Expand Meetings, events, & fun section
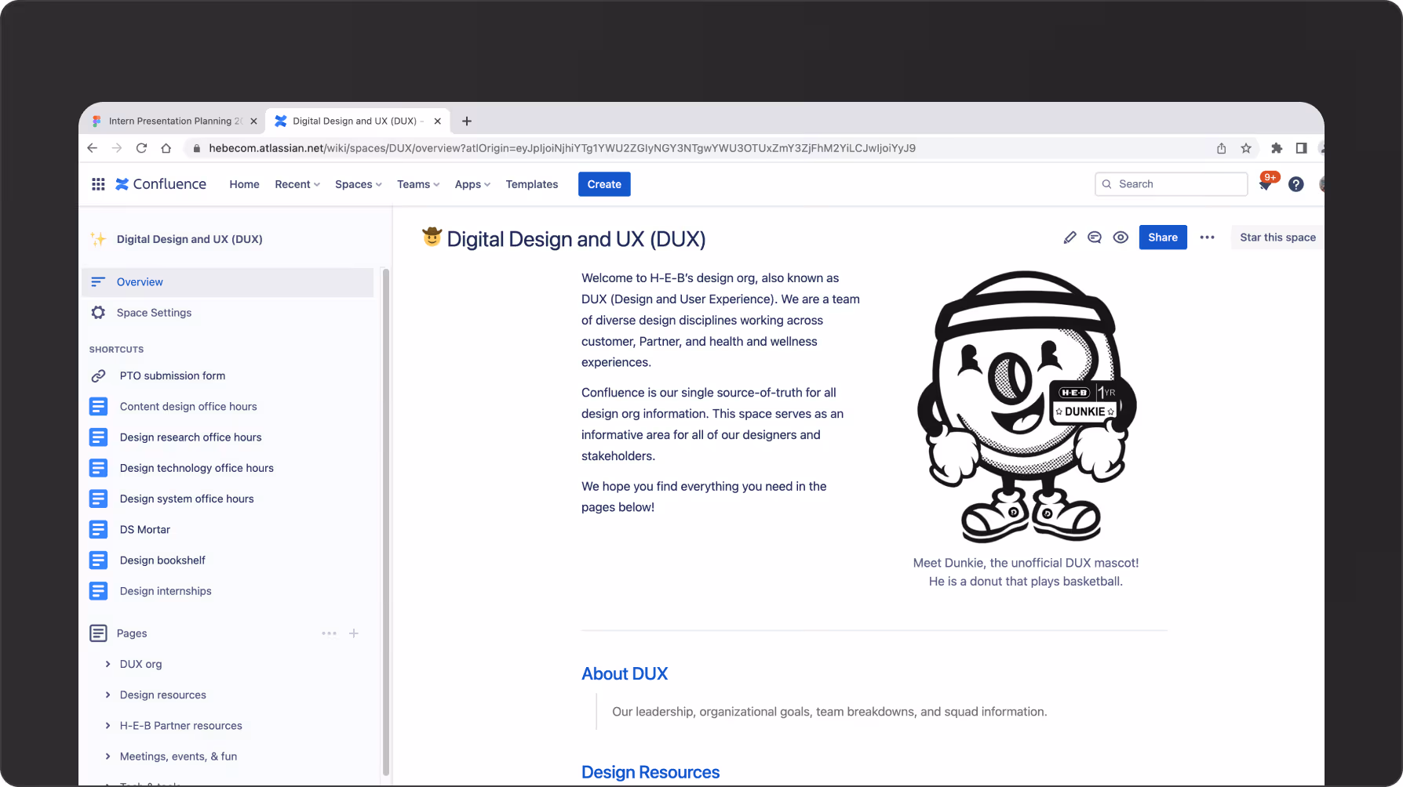This screenshot has width=1403, height=787. [x=108, y=756]
